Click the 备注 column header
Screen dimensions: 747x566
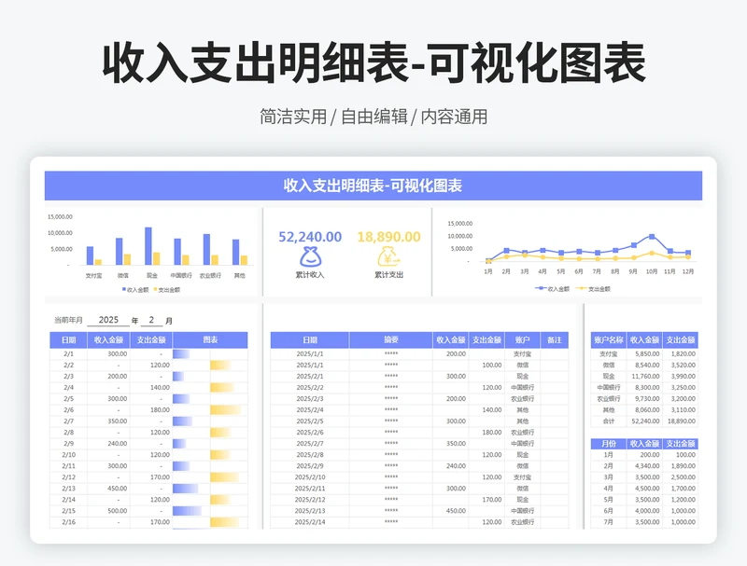coord(555,339)
